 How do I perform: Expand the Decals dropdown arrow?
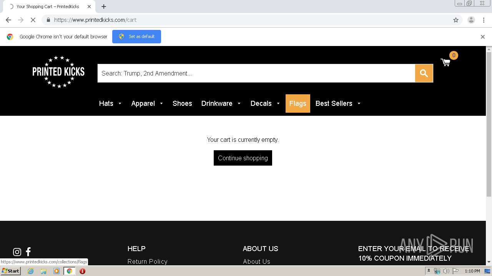[278, 103]
